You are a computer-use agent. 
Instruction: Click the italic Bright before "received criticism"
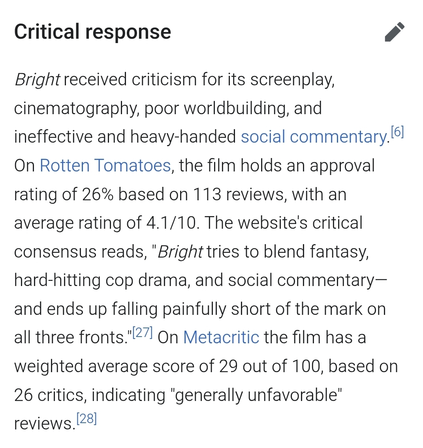click(x=37, y=80)
